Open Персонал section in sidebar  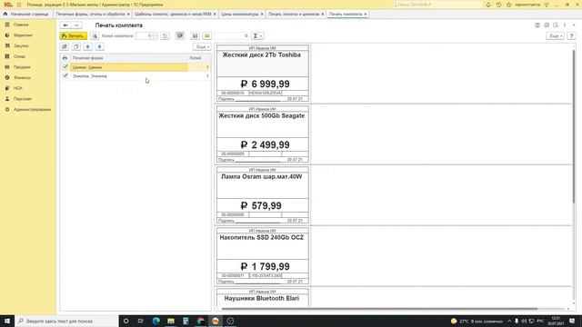[22, 99]
